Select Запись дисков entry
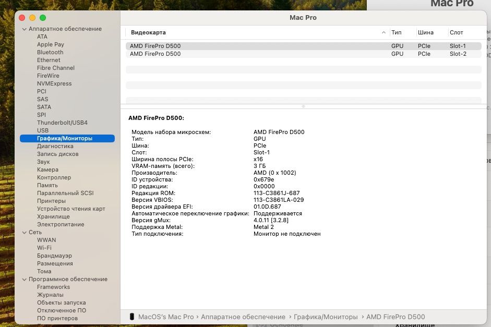491x327 pixels. click(x=57, y=154)
